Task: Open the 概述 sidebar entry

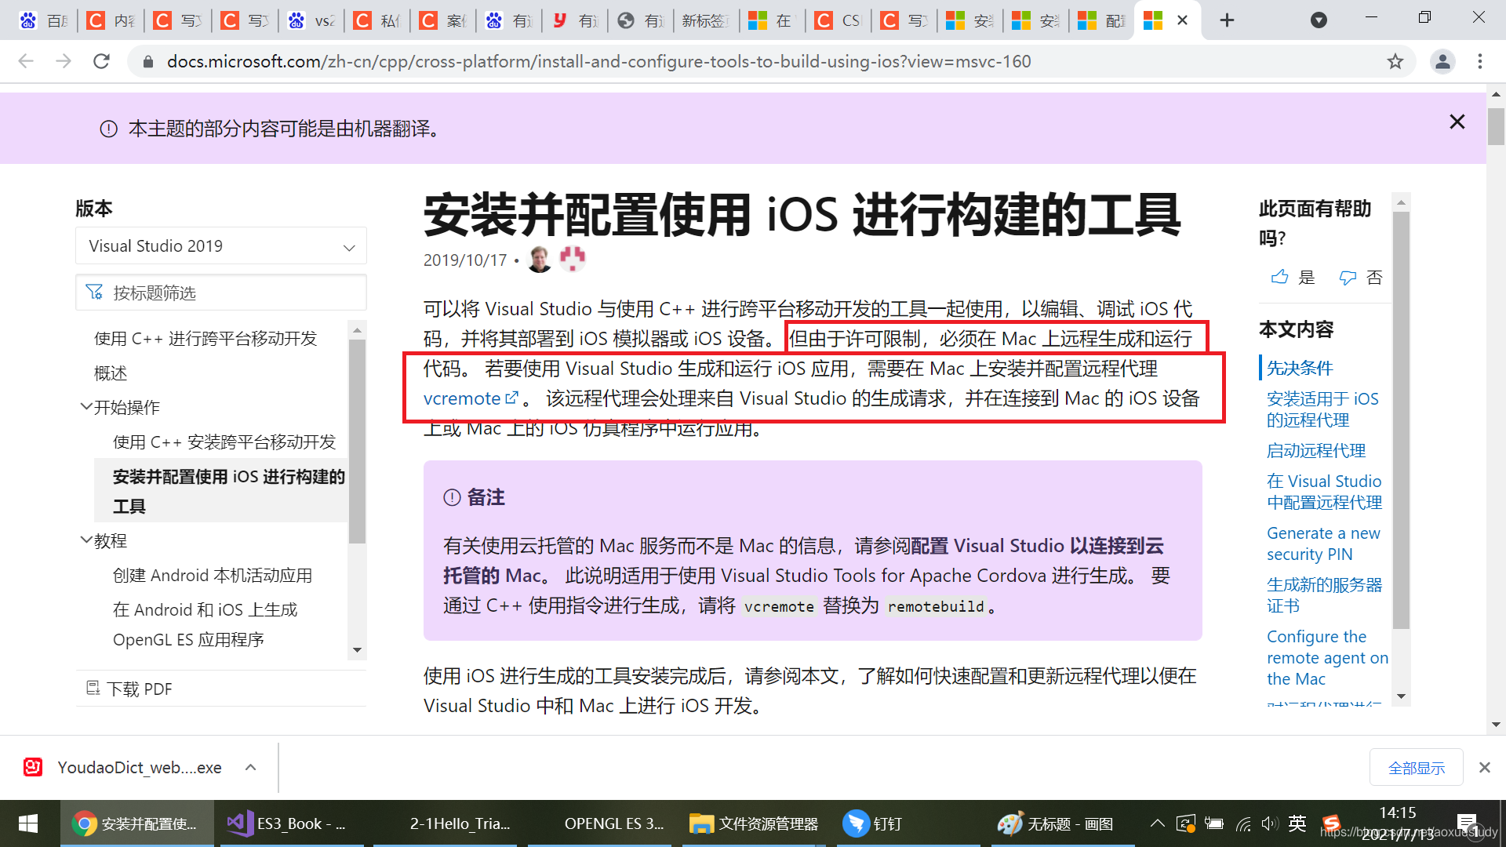Action: click(111, 373)
